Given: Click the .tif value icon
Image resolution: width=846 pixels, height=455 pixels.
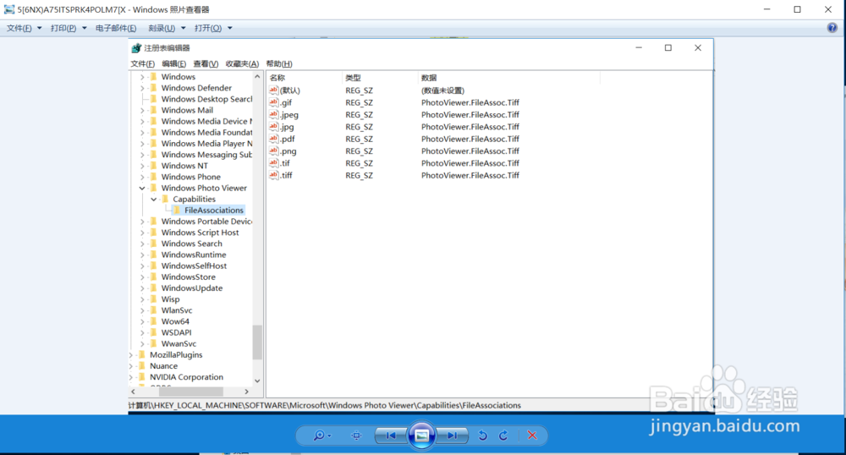Looking at the screenshot, I should [x=274, y=163].
